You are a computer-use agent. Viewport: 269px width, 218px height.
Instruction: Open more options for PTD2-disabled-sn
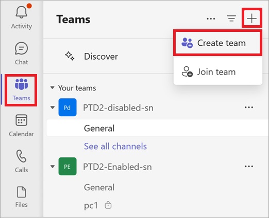[x=249, y=107]
